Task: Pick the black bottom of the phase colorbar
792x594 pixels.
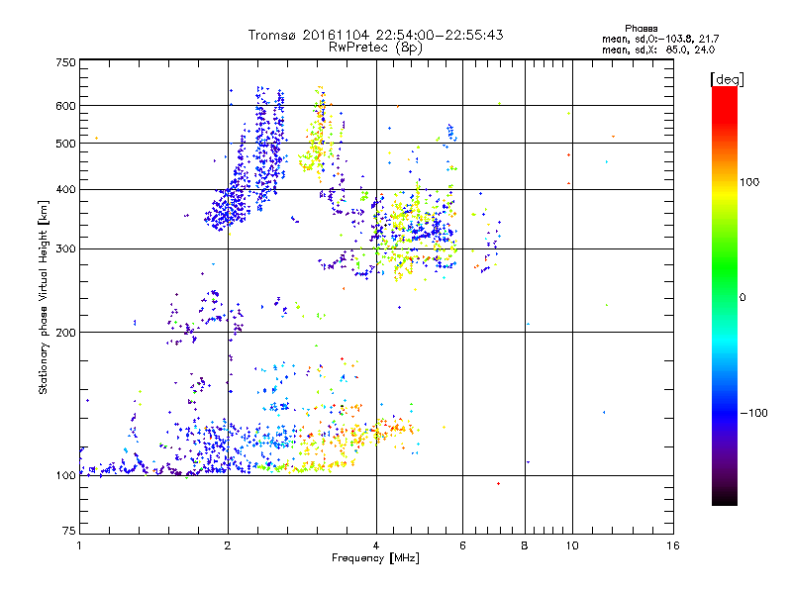Action: (725, 499)
